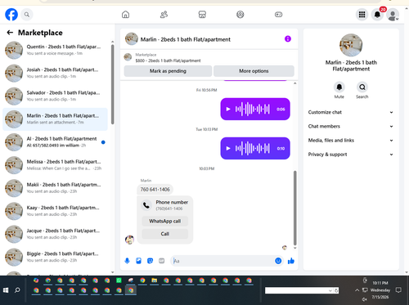This screenshot has width=409, height=305.
Task: Open the account profile picture menu
Action: 393,15
